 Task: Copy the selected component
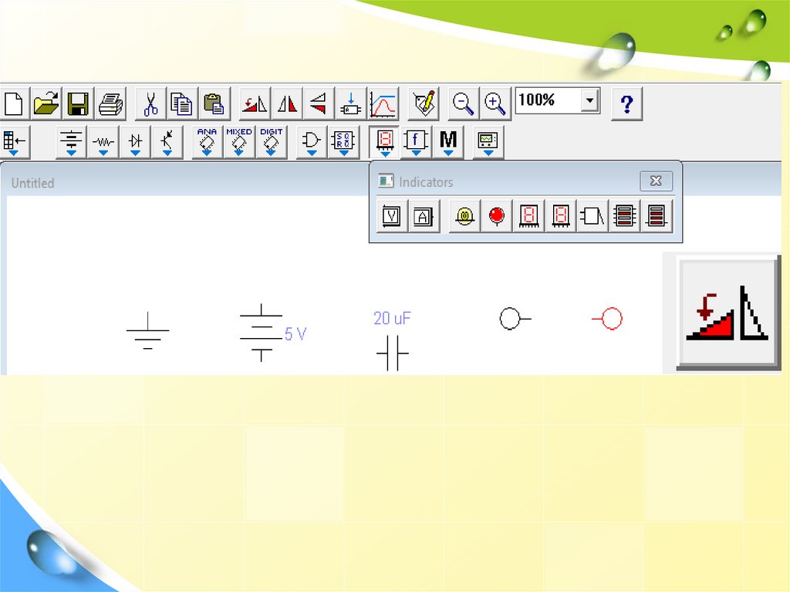point(182,104)
